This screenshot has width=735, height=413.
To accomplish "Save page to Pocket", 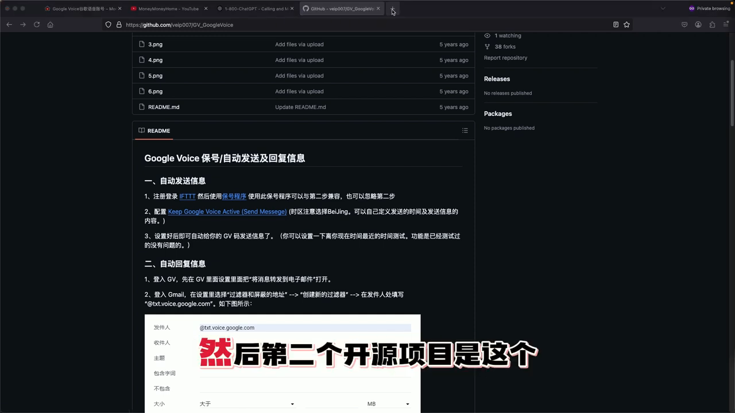I will coord(684,25).
